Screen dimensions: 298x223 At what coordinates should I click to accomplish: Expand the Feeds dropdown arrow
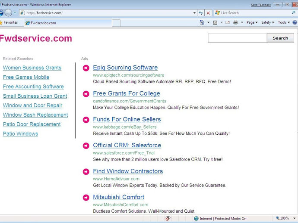pos(222,22)
